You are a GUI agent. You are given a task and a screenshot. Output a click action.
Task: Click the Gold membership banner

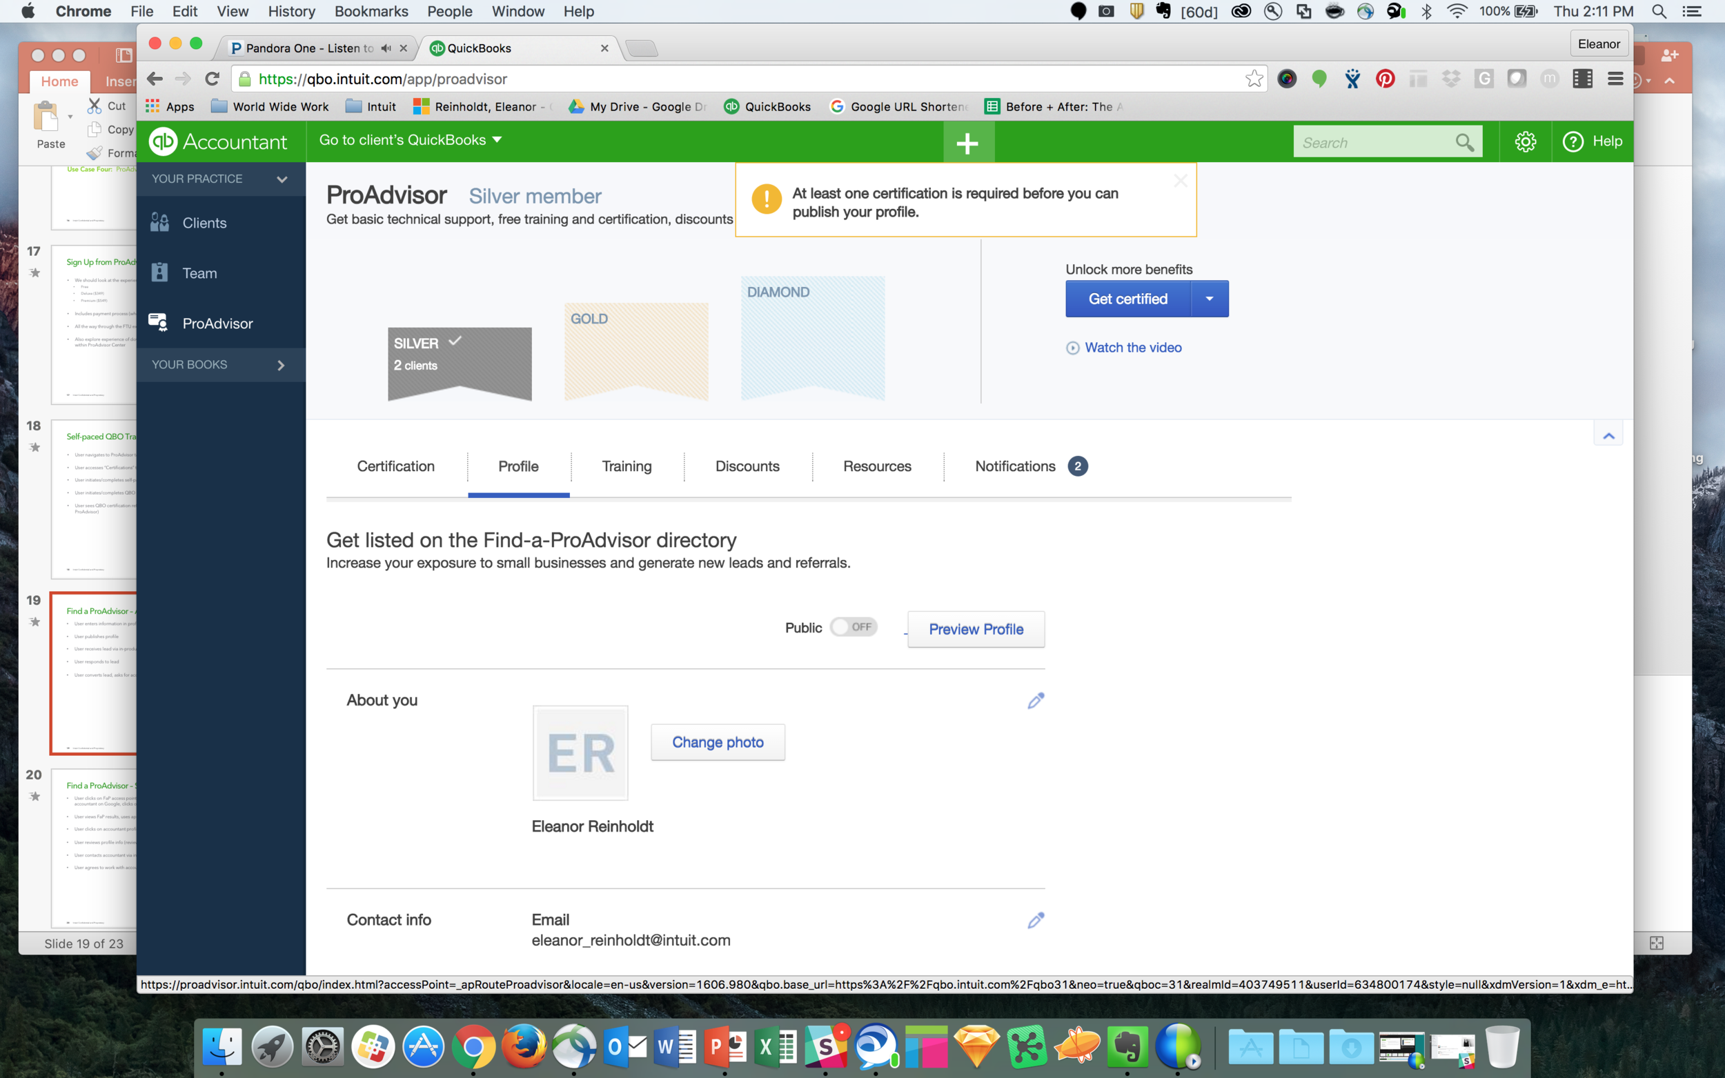[x=636, y=352]
